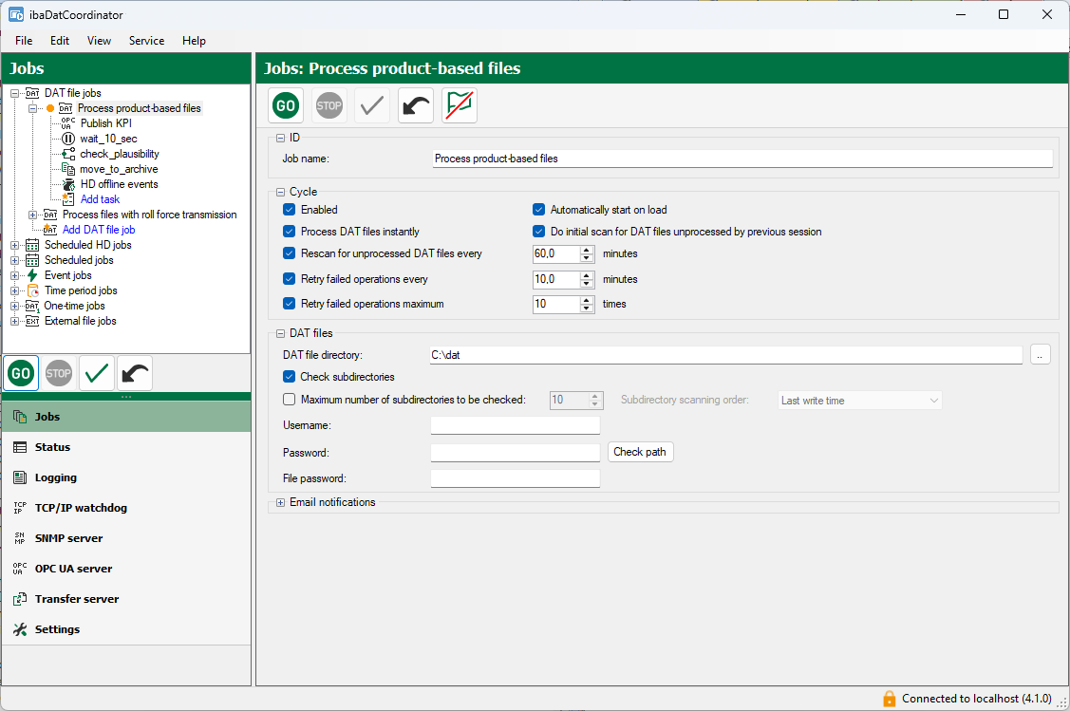Open the TCP/IP watchdog panel
1070x711 pixels.
point(126,508)
